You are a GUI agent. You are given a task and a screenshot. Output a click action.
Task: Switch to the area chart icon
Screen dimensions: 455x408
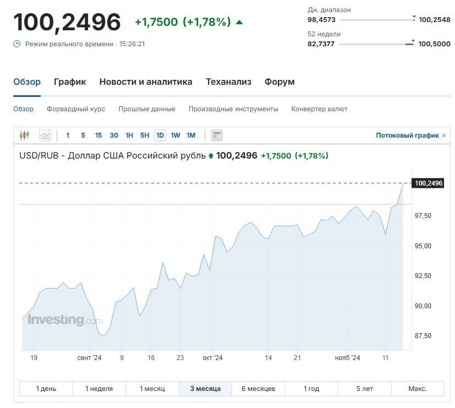(45, 135)
